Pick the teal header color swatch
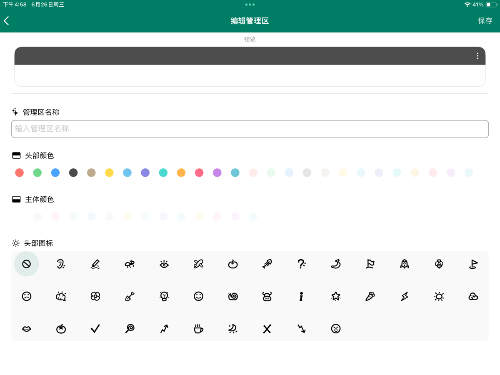The image size is (500, 375). tap(163, 172)
